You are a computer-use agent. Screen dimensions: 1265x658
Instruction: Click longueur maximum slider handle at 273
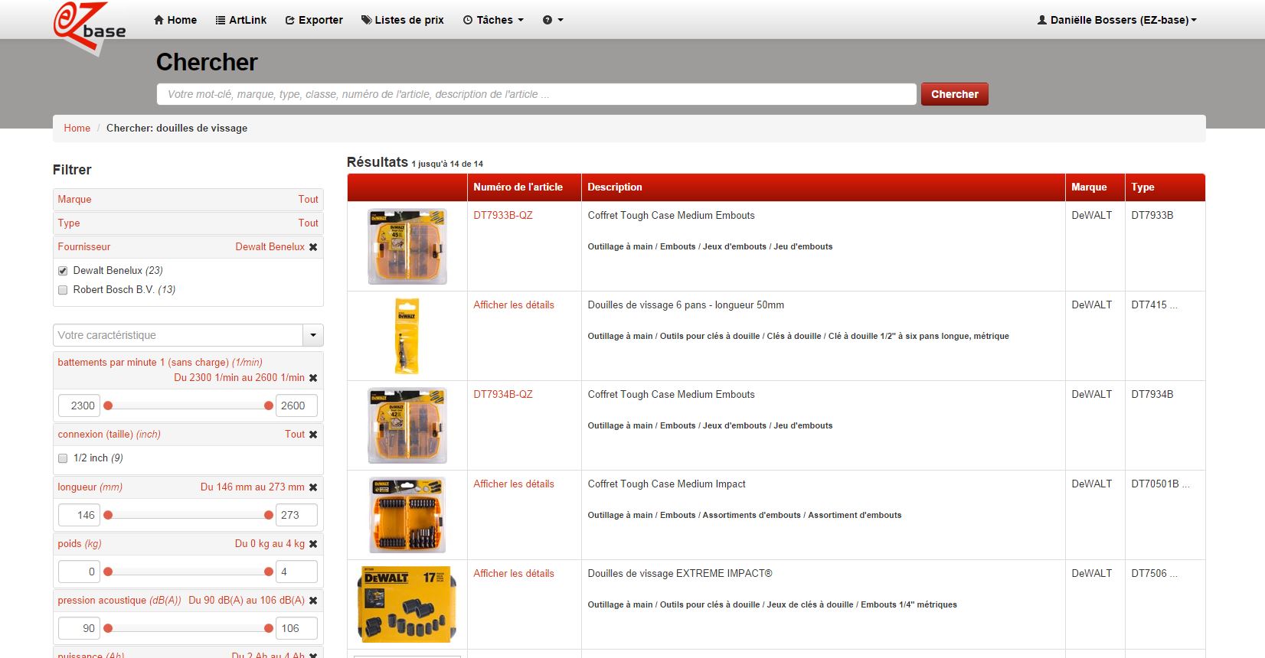pyautogui.click(x=268, y=515)
